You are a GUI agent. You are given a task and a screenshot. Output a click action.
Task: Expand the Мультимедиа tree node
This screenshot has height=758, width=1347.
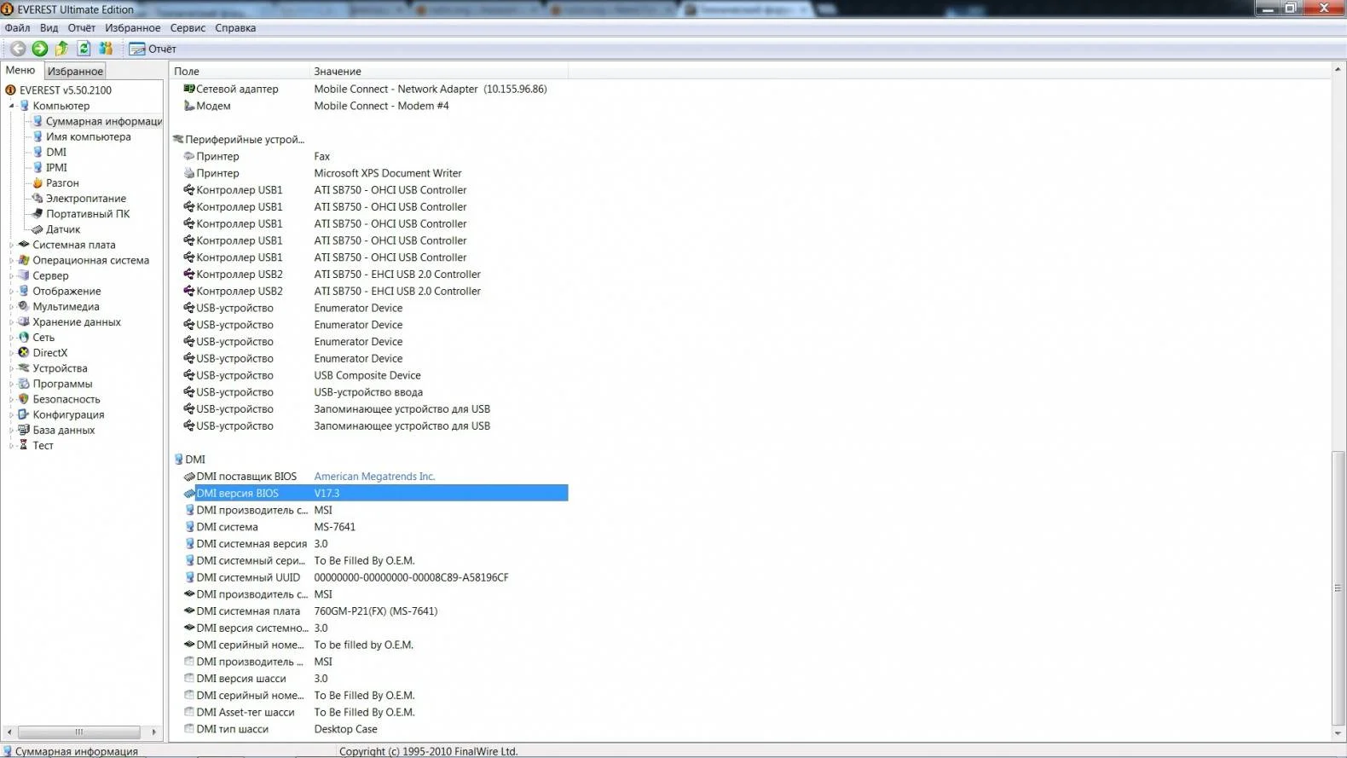click(11, 306)
